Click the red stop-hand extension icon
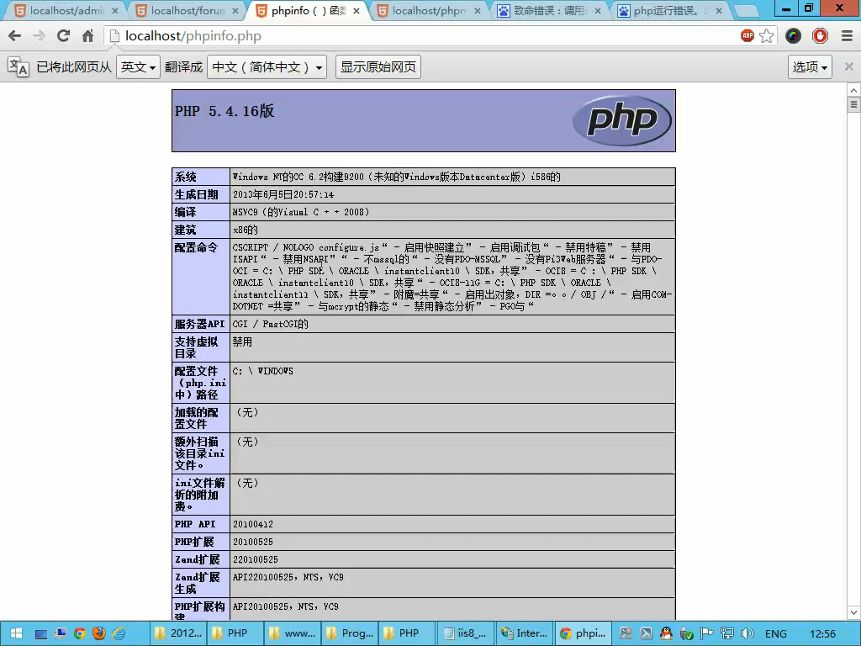This screenshot has height=646, width=861. [820, 36]
